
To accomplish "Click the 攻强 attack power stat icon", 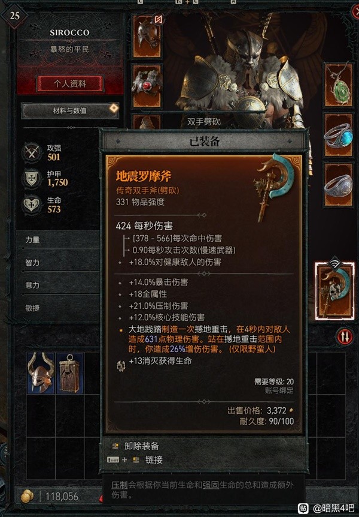I will coord(32,153).
